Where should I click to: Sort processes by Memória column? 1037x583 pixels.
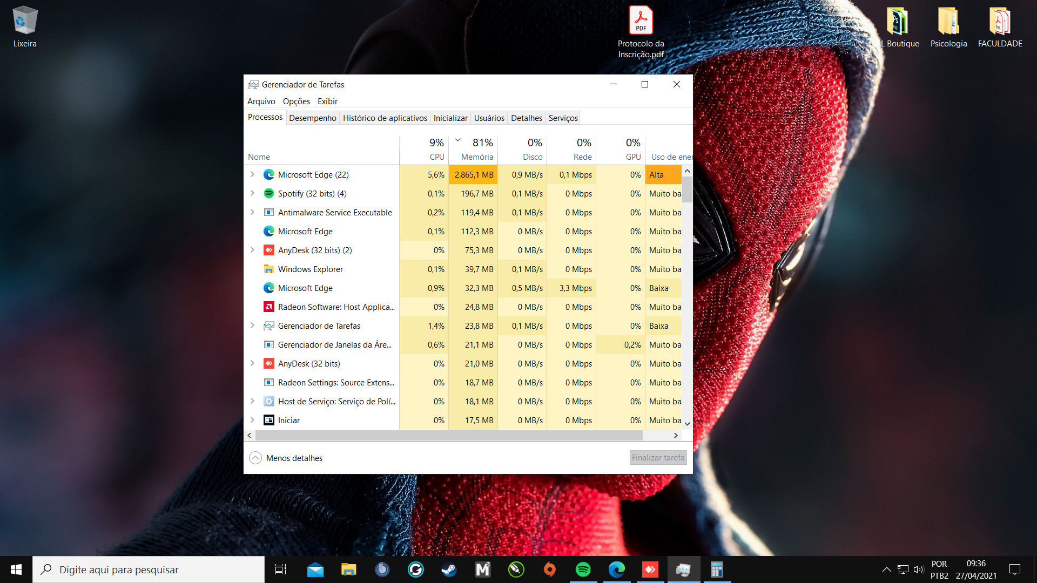point(473,150)
